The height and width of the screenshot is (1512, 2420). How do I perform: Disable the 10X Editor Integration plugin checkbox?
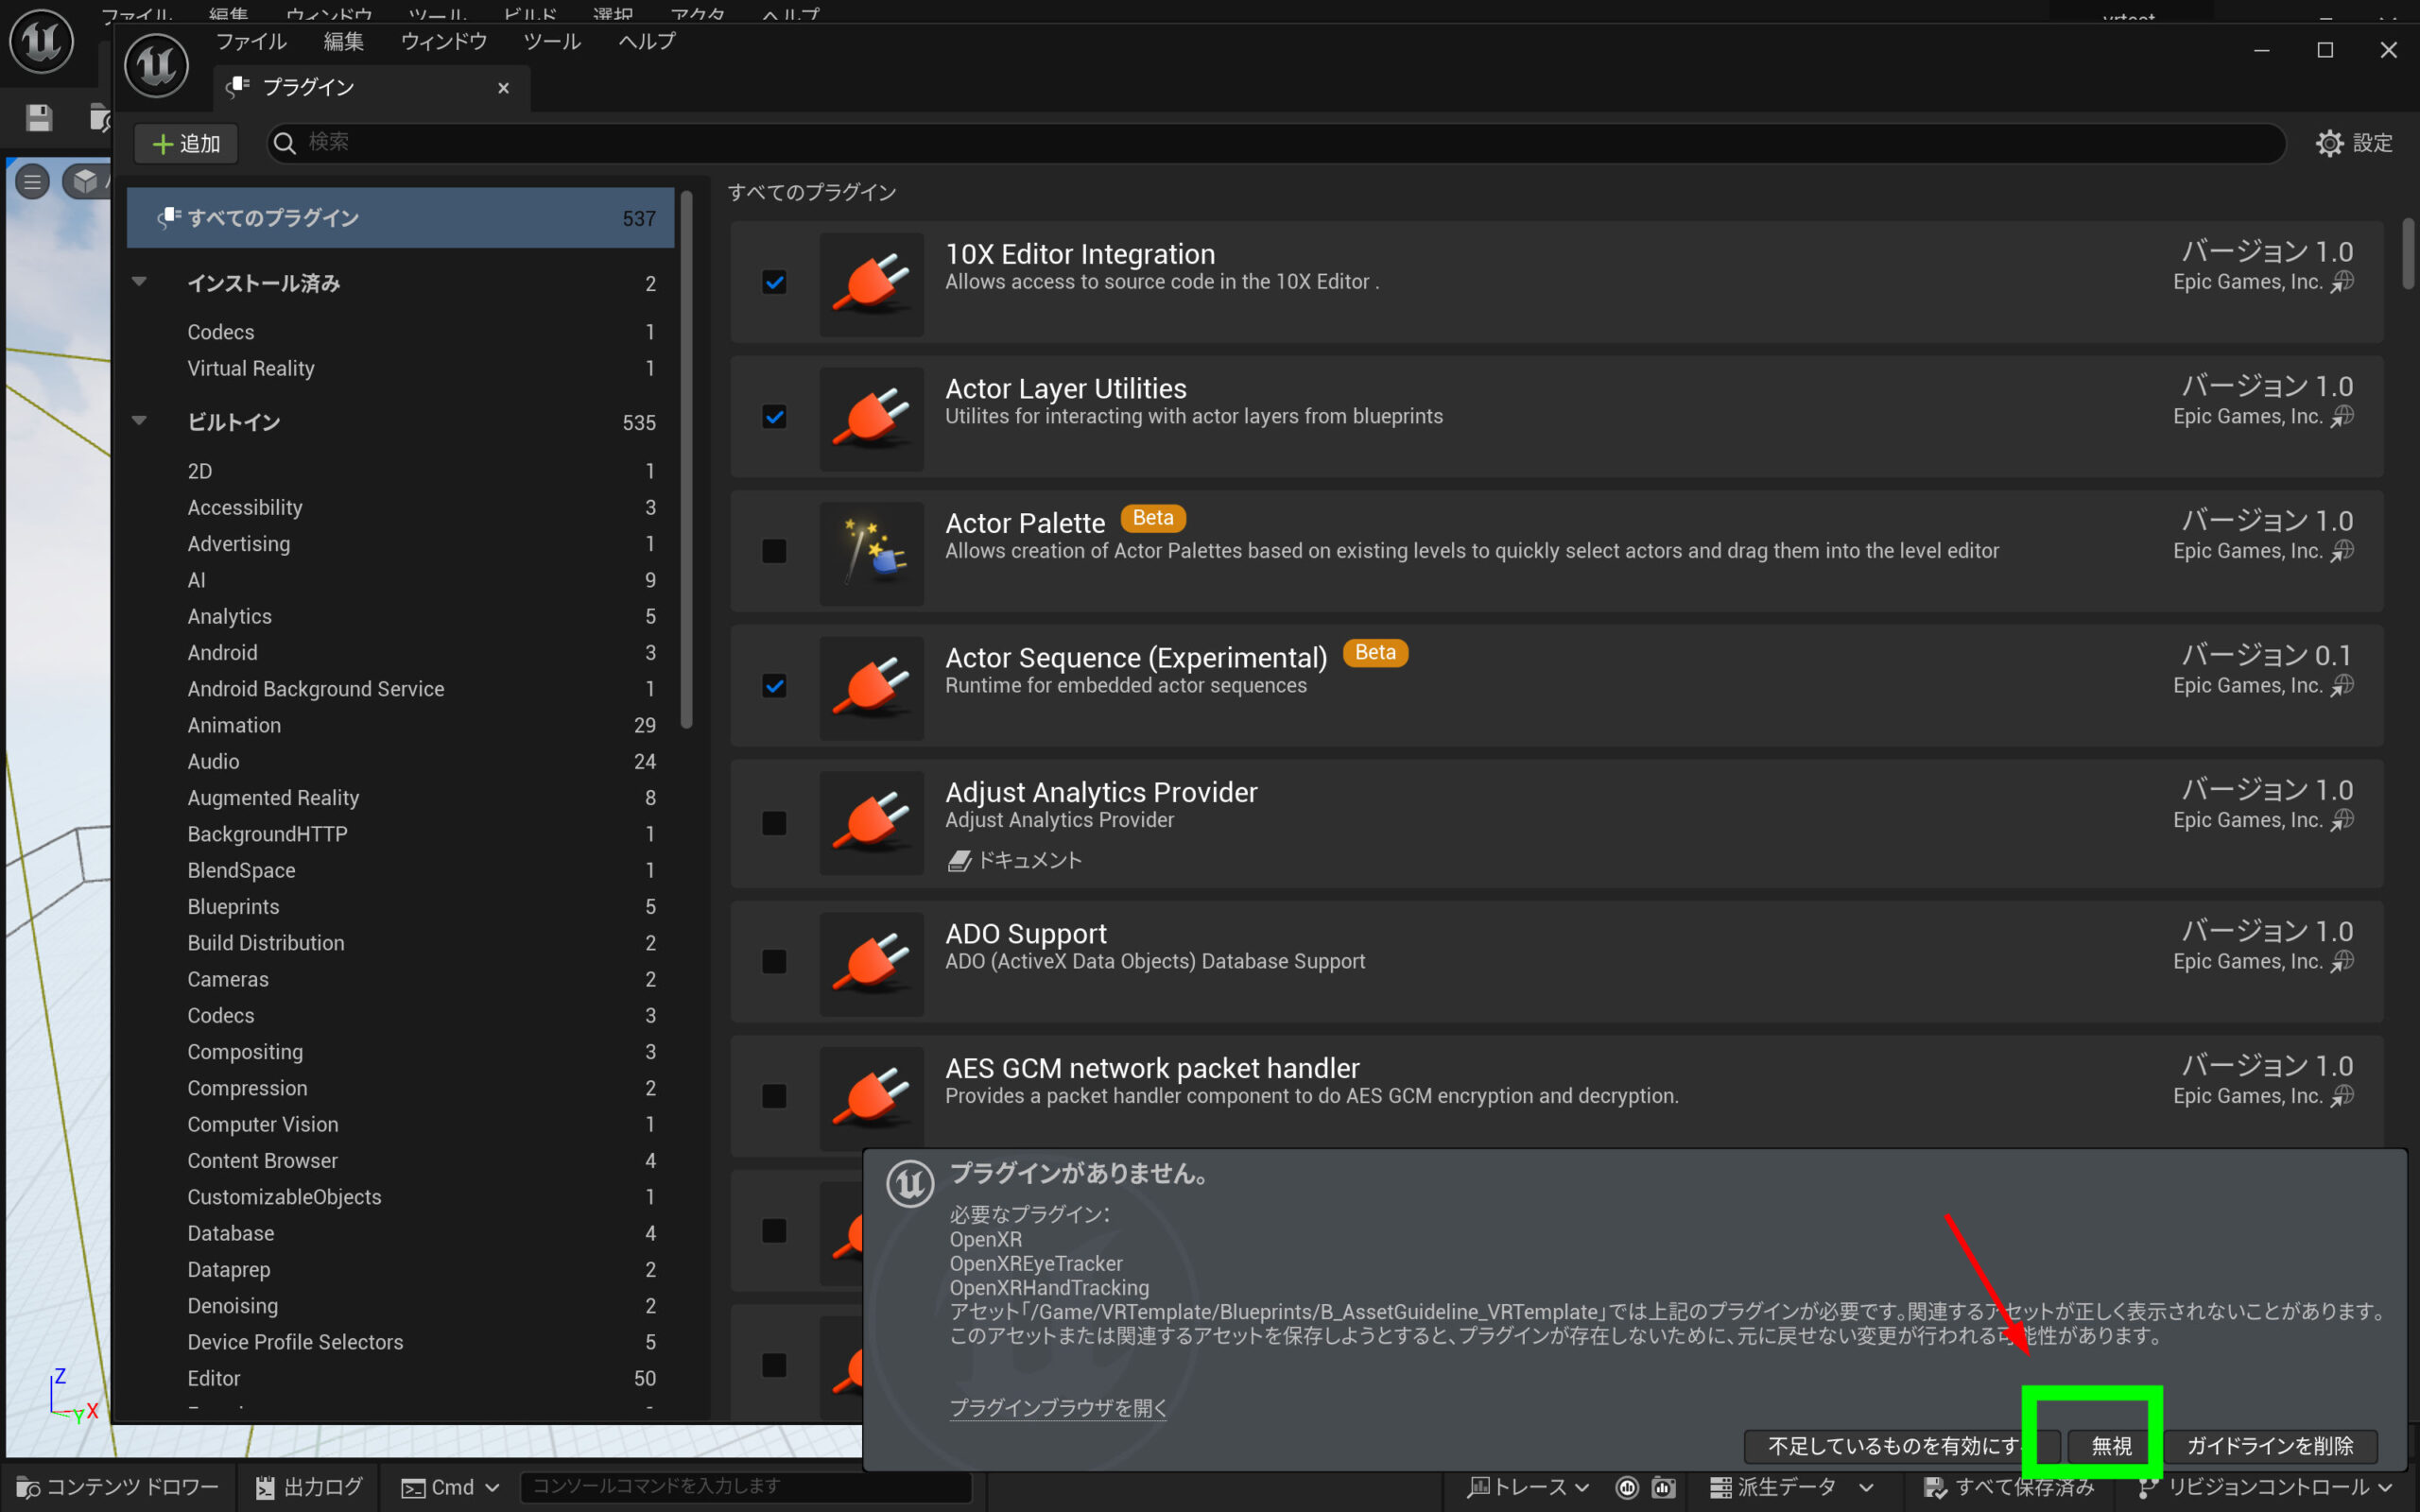(x=774, y=283)
